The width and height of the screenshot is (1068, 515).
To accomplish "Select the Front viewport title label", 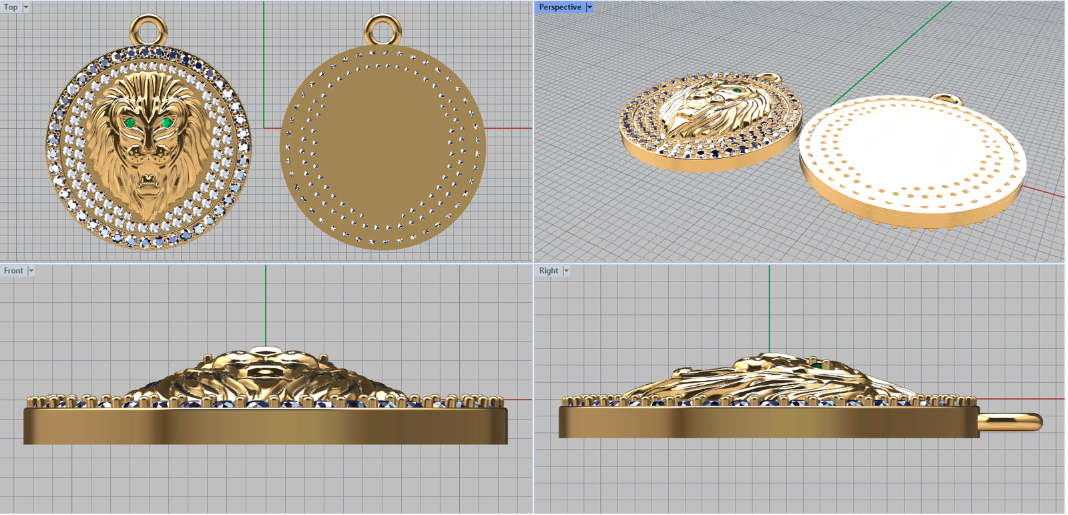I will tap(13, 271).
